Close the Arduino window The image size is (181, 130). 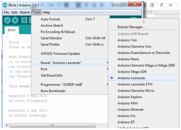135,4
